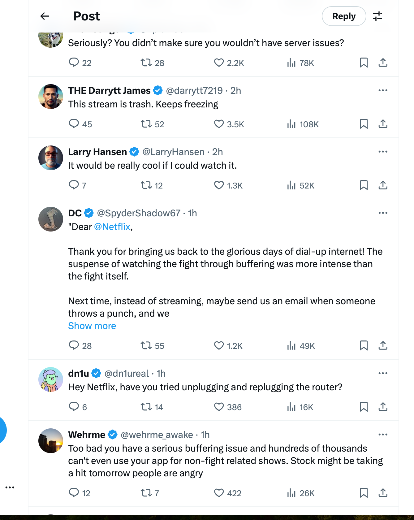Viewport: 414px width, 520px height.
Task: Repost DC's dial-up internet post
Action: coord(146,346)
